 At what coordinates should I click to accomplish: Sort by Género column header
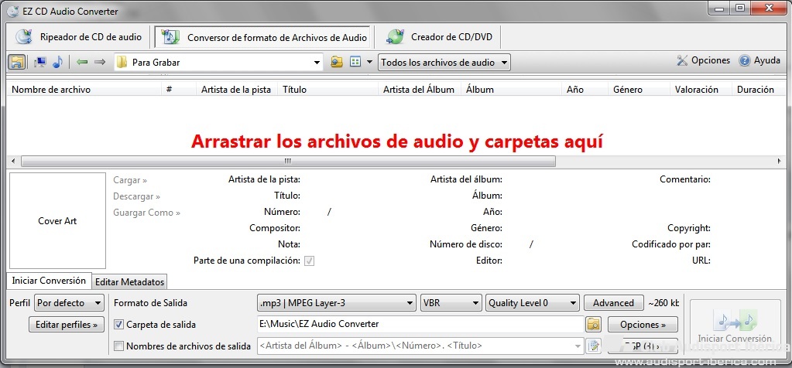point(639,89)
